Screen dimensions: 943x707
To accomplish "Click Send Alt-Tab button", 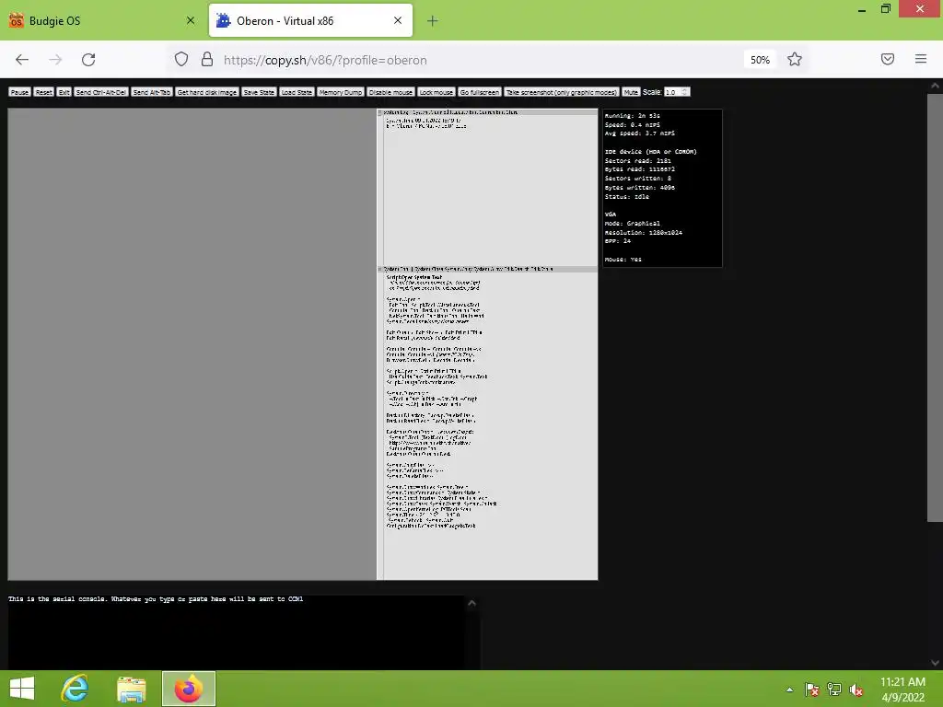I will coord(152,92).
